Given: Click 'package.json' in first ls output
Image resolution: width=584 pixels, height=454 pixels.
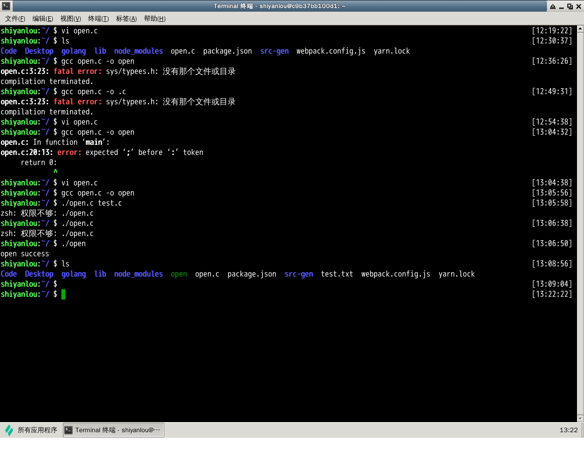Looking at the screenshot, I should click(227, 51).
